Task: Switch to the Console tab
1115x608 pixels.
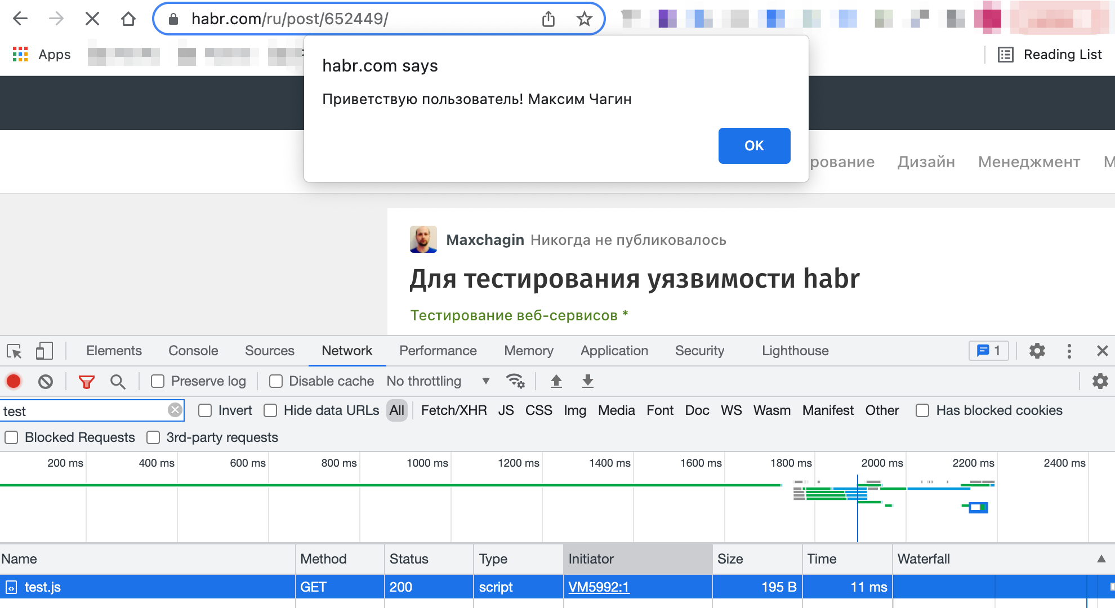Action: click(x=193, y=351)
